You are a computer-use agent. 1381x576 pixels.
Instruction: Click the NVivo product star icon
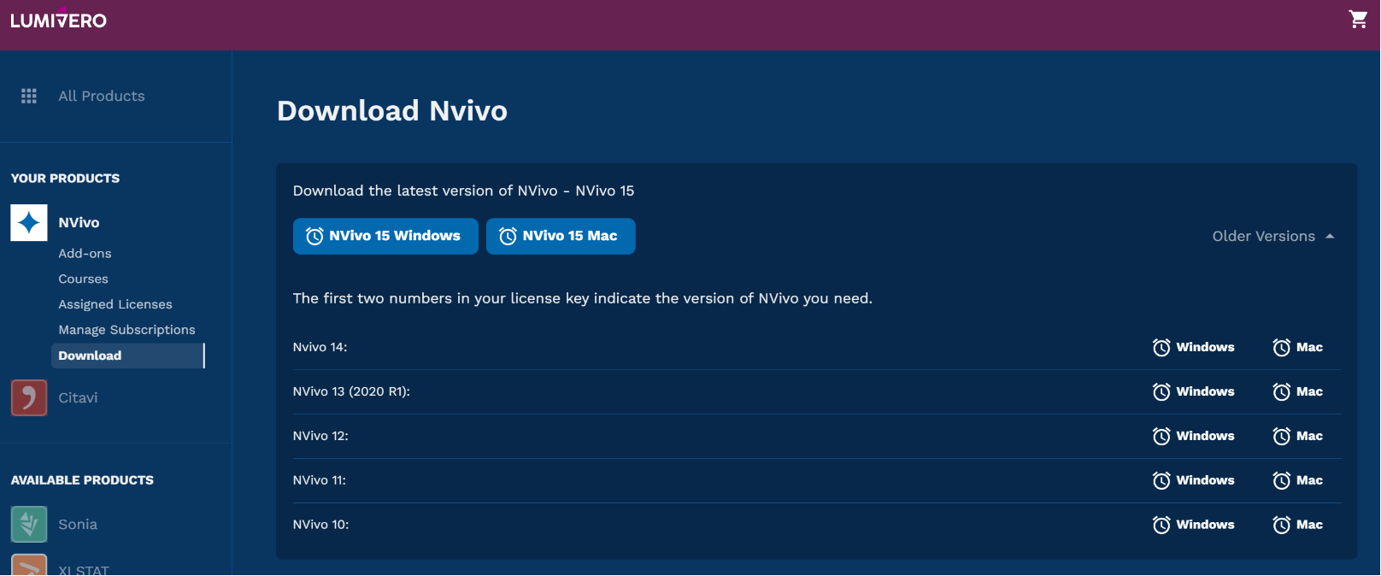29,222
